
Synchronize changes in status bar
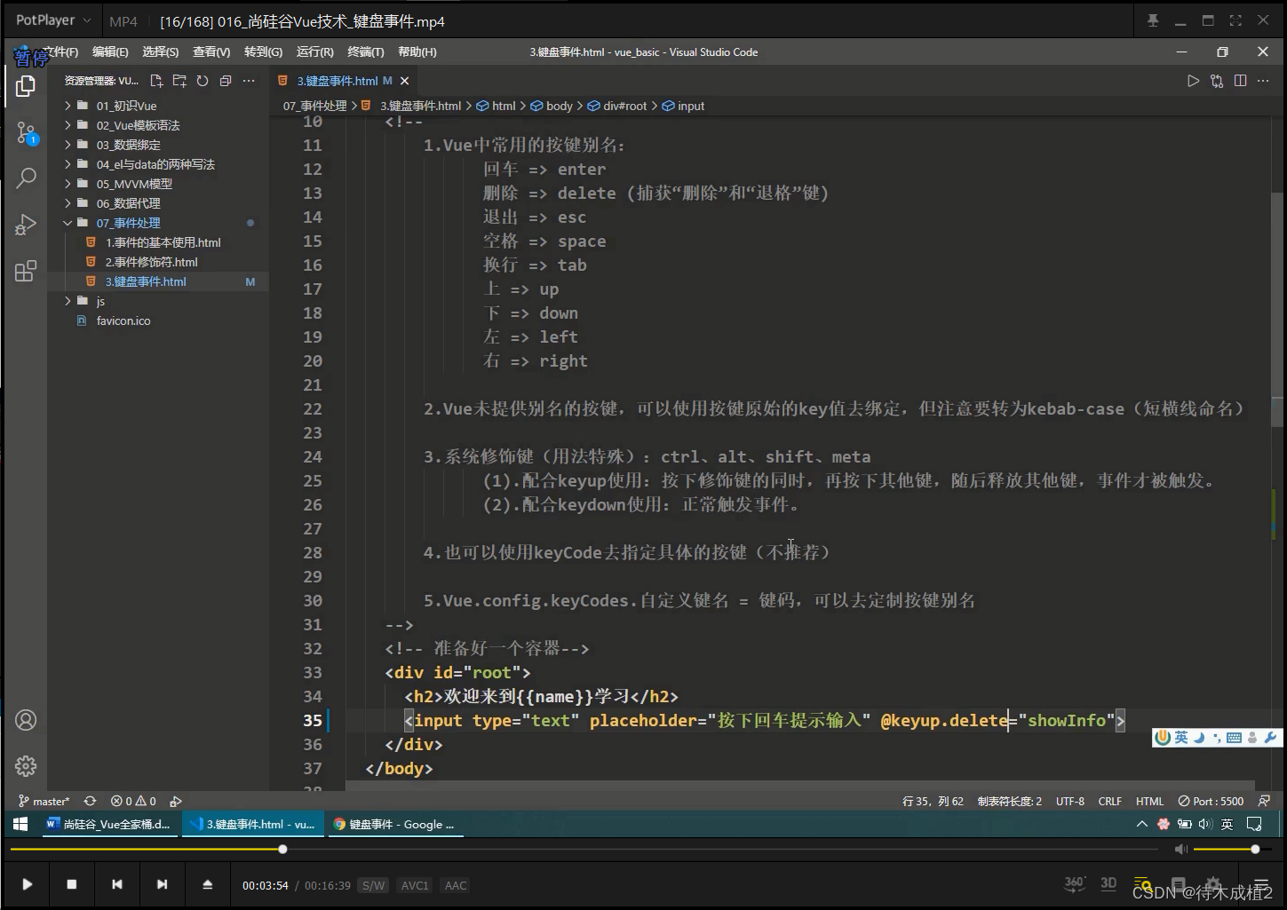(x=90, y=801)
